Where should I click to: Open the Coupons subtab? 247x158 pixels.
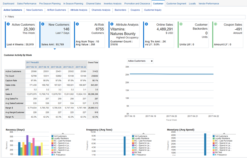click(x=135, y=10)
